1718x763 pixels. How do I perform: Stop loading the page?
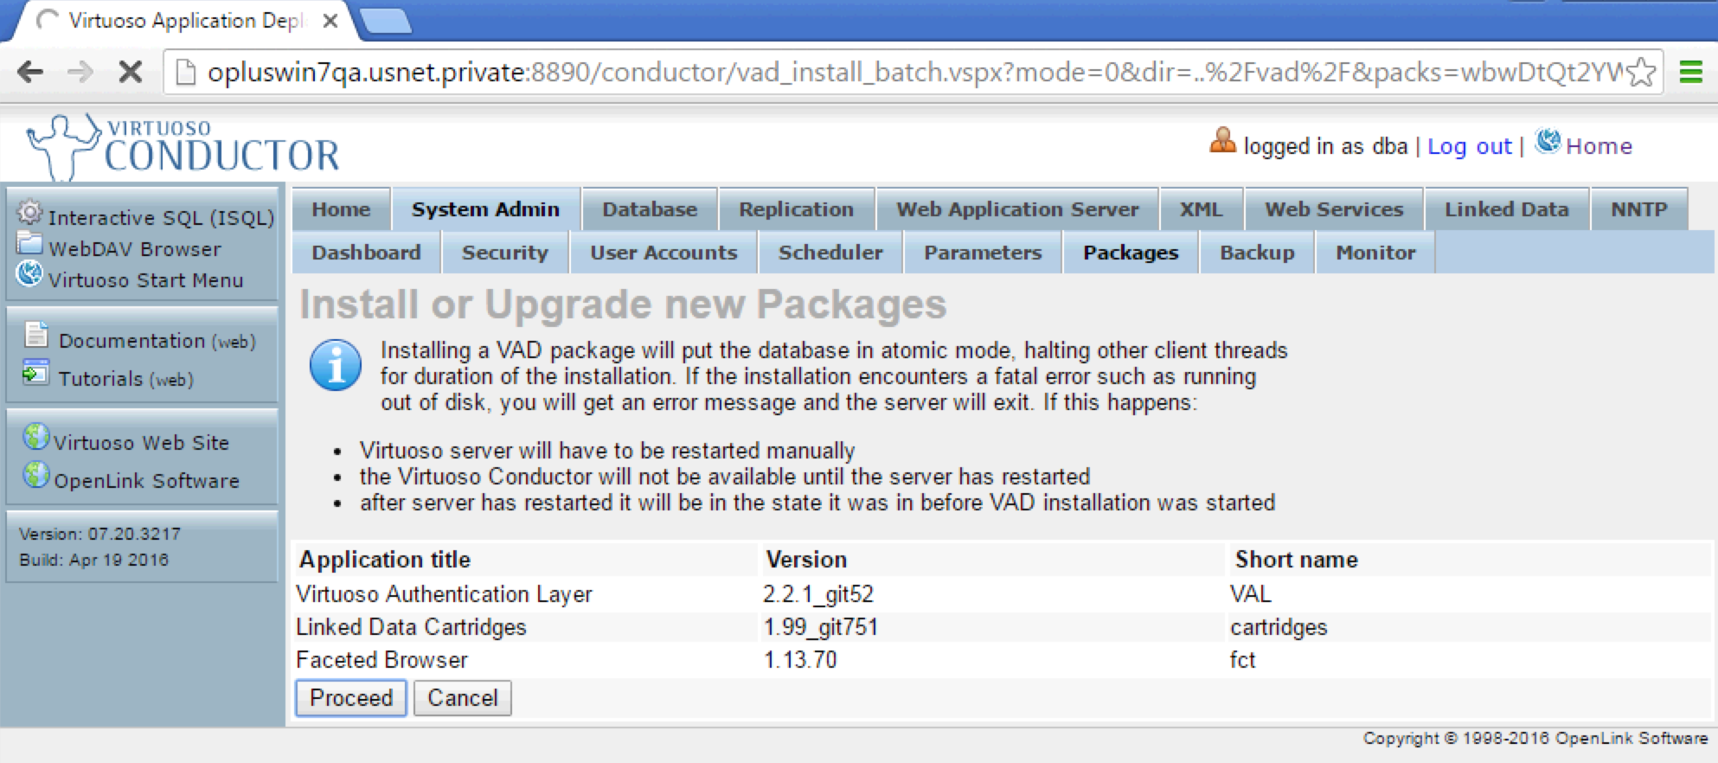click(x=131, y=72)
